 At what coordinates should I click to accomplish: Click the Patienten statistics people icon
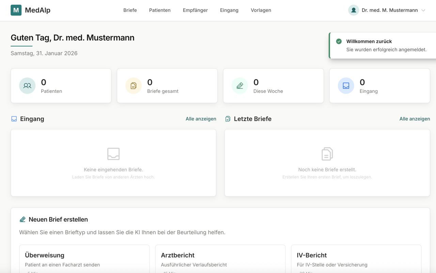pos(27,85)
